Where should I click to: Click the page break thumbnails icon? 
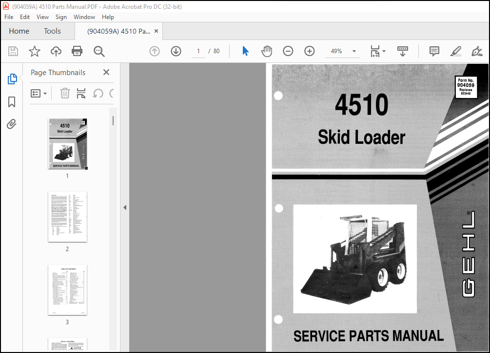(81, 93)
